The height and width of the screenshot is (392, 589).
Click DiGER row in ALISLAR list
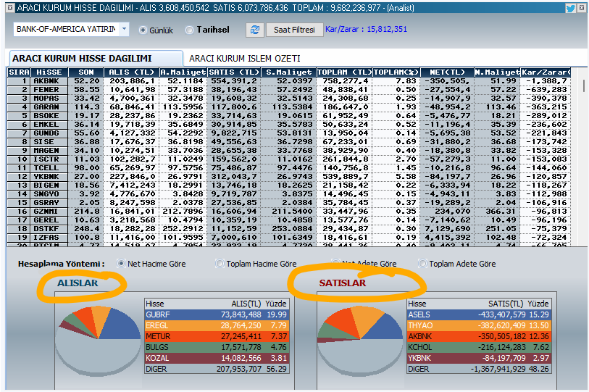[217, 369]
